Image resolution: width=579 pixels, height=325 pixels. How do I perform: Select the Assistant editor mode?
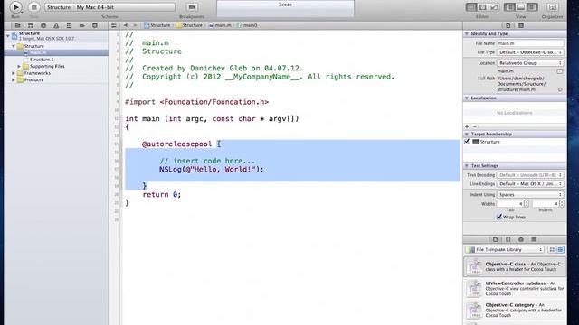482,7
